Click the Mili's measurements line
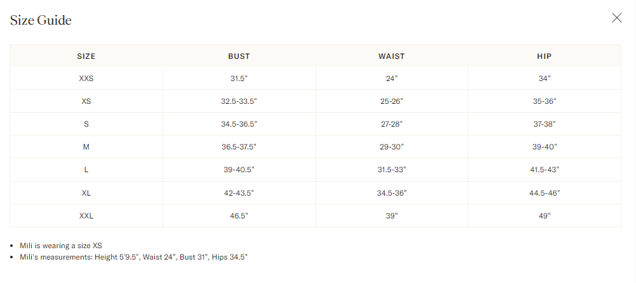636x283 pixels. pos(133,257)
